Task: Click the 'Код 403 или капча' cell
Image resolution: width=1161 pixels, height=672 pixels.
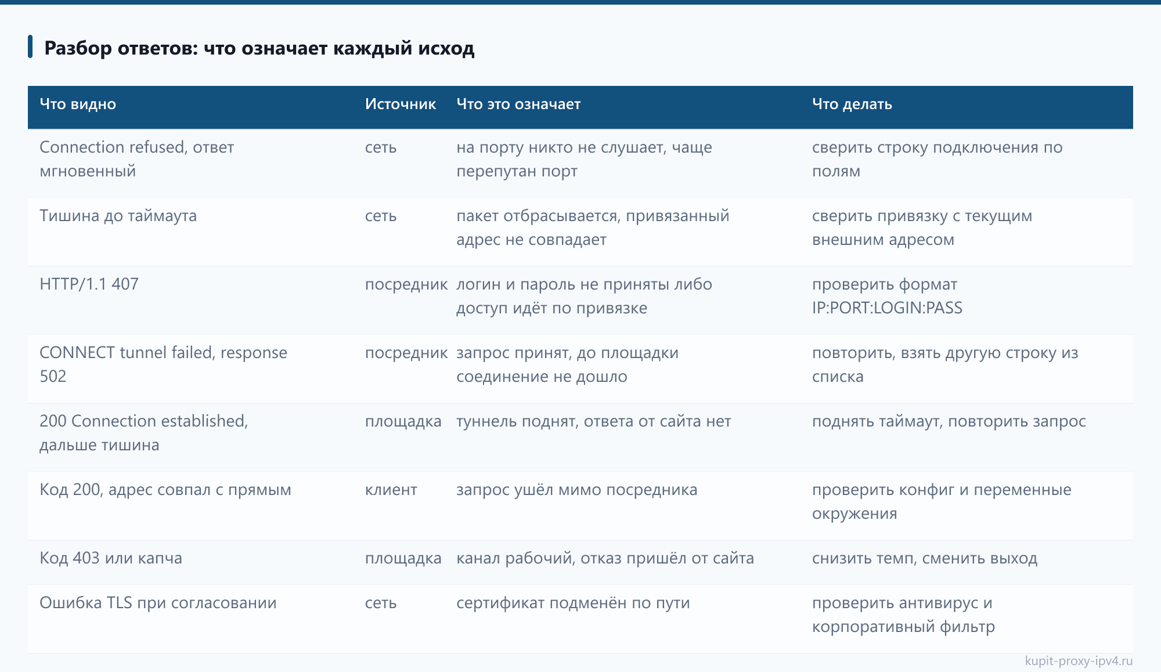Action: [x=110, y=558]
